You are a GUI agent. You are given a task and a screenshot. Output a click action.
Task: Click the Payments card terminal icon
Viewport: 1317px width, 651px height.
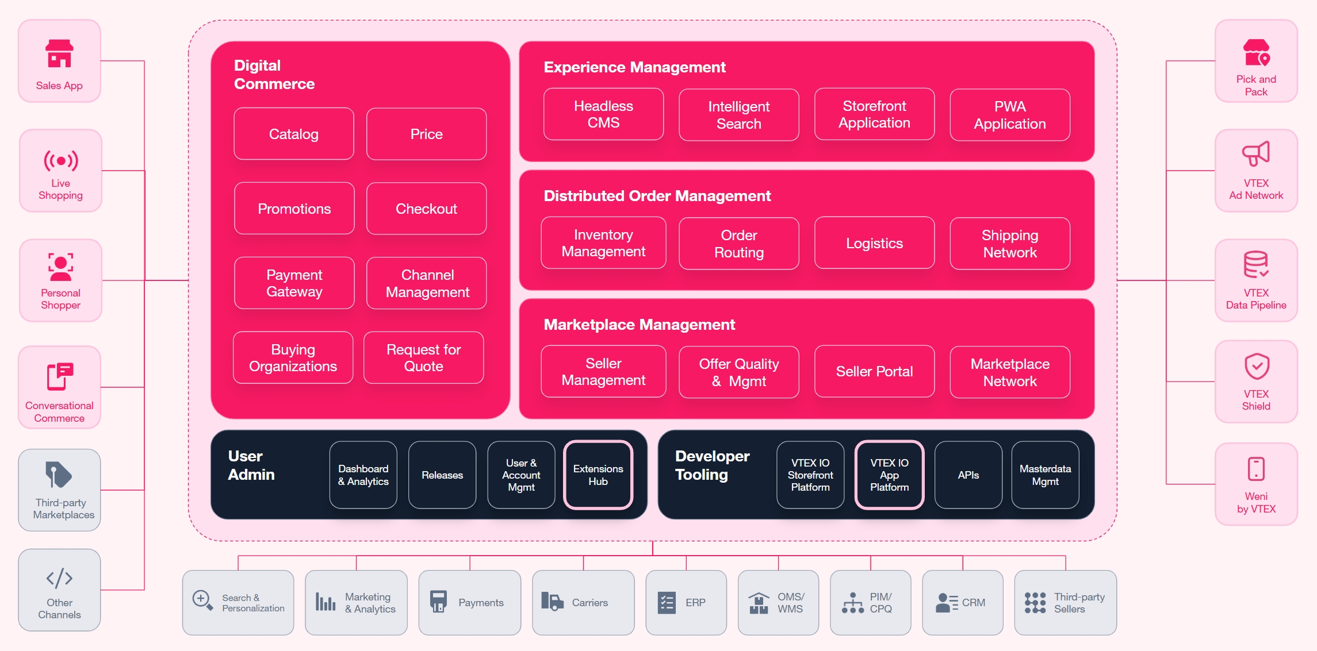(x=438, y=602)
